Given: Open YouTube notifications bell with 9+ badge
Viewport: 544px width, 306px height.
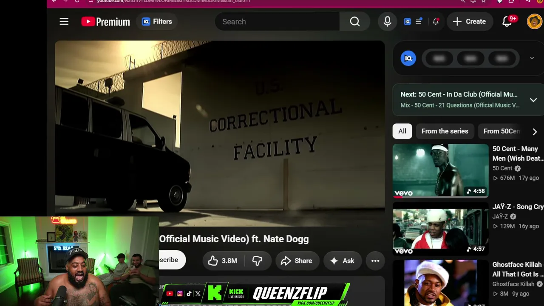Looking at the screenshot, I should (507, 22).
